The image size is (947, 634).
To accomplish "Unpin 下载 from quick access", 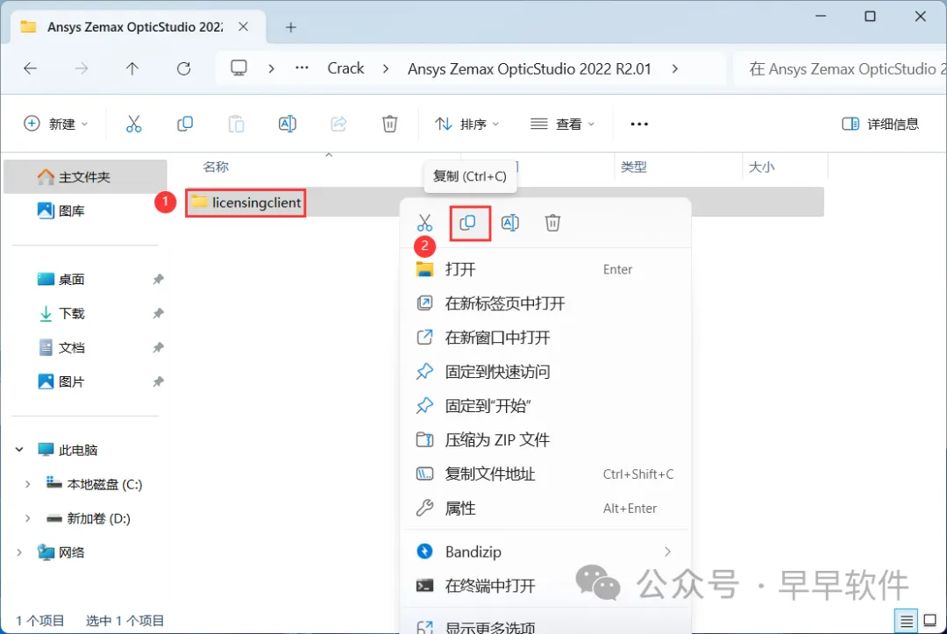I will [x=158, y=313].
